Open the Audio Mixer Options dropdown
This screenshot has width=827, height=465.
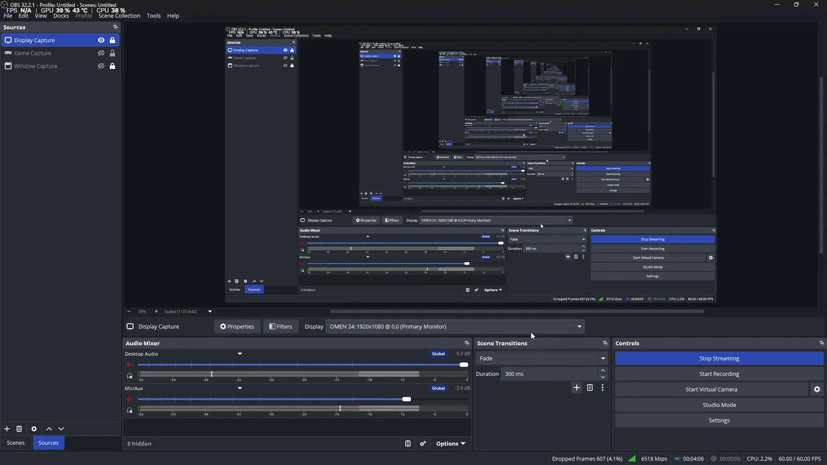[451, 444]
